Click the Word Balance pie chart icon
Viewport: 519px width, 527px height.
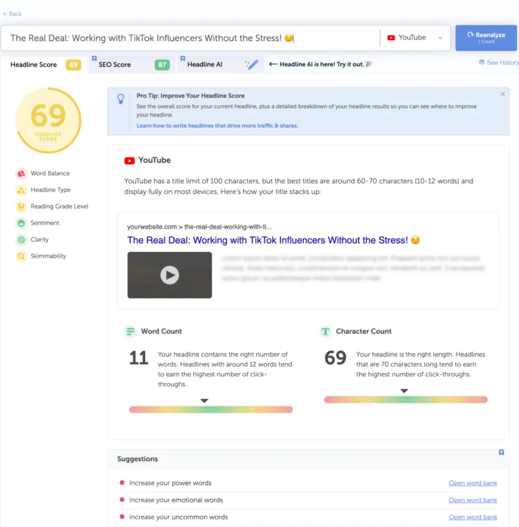21,173
